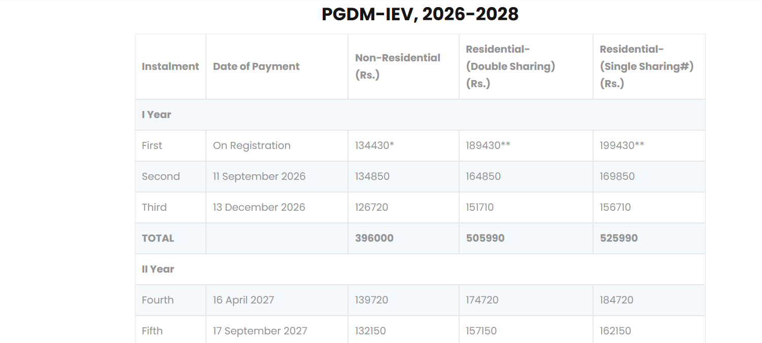Viewport: 762px width, 343px height.
Task: Click the 184720 fourth instalment amount
Action: click(x=616, y=300)
